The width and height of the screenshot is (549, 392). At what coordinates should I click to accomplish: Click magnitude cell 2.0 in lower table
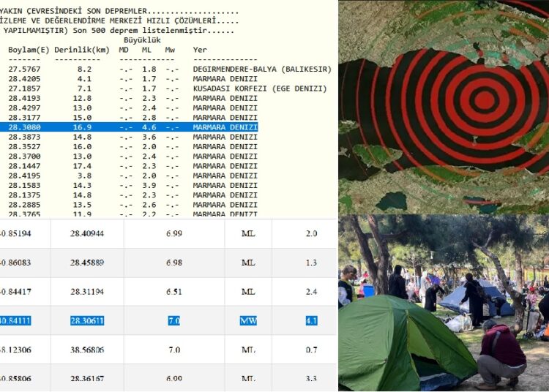click(x=312, y=233)
